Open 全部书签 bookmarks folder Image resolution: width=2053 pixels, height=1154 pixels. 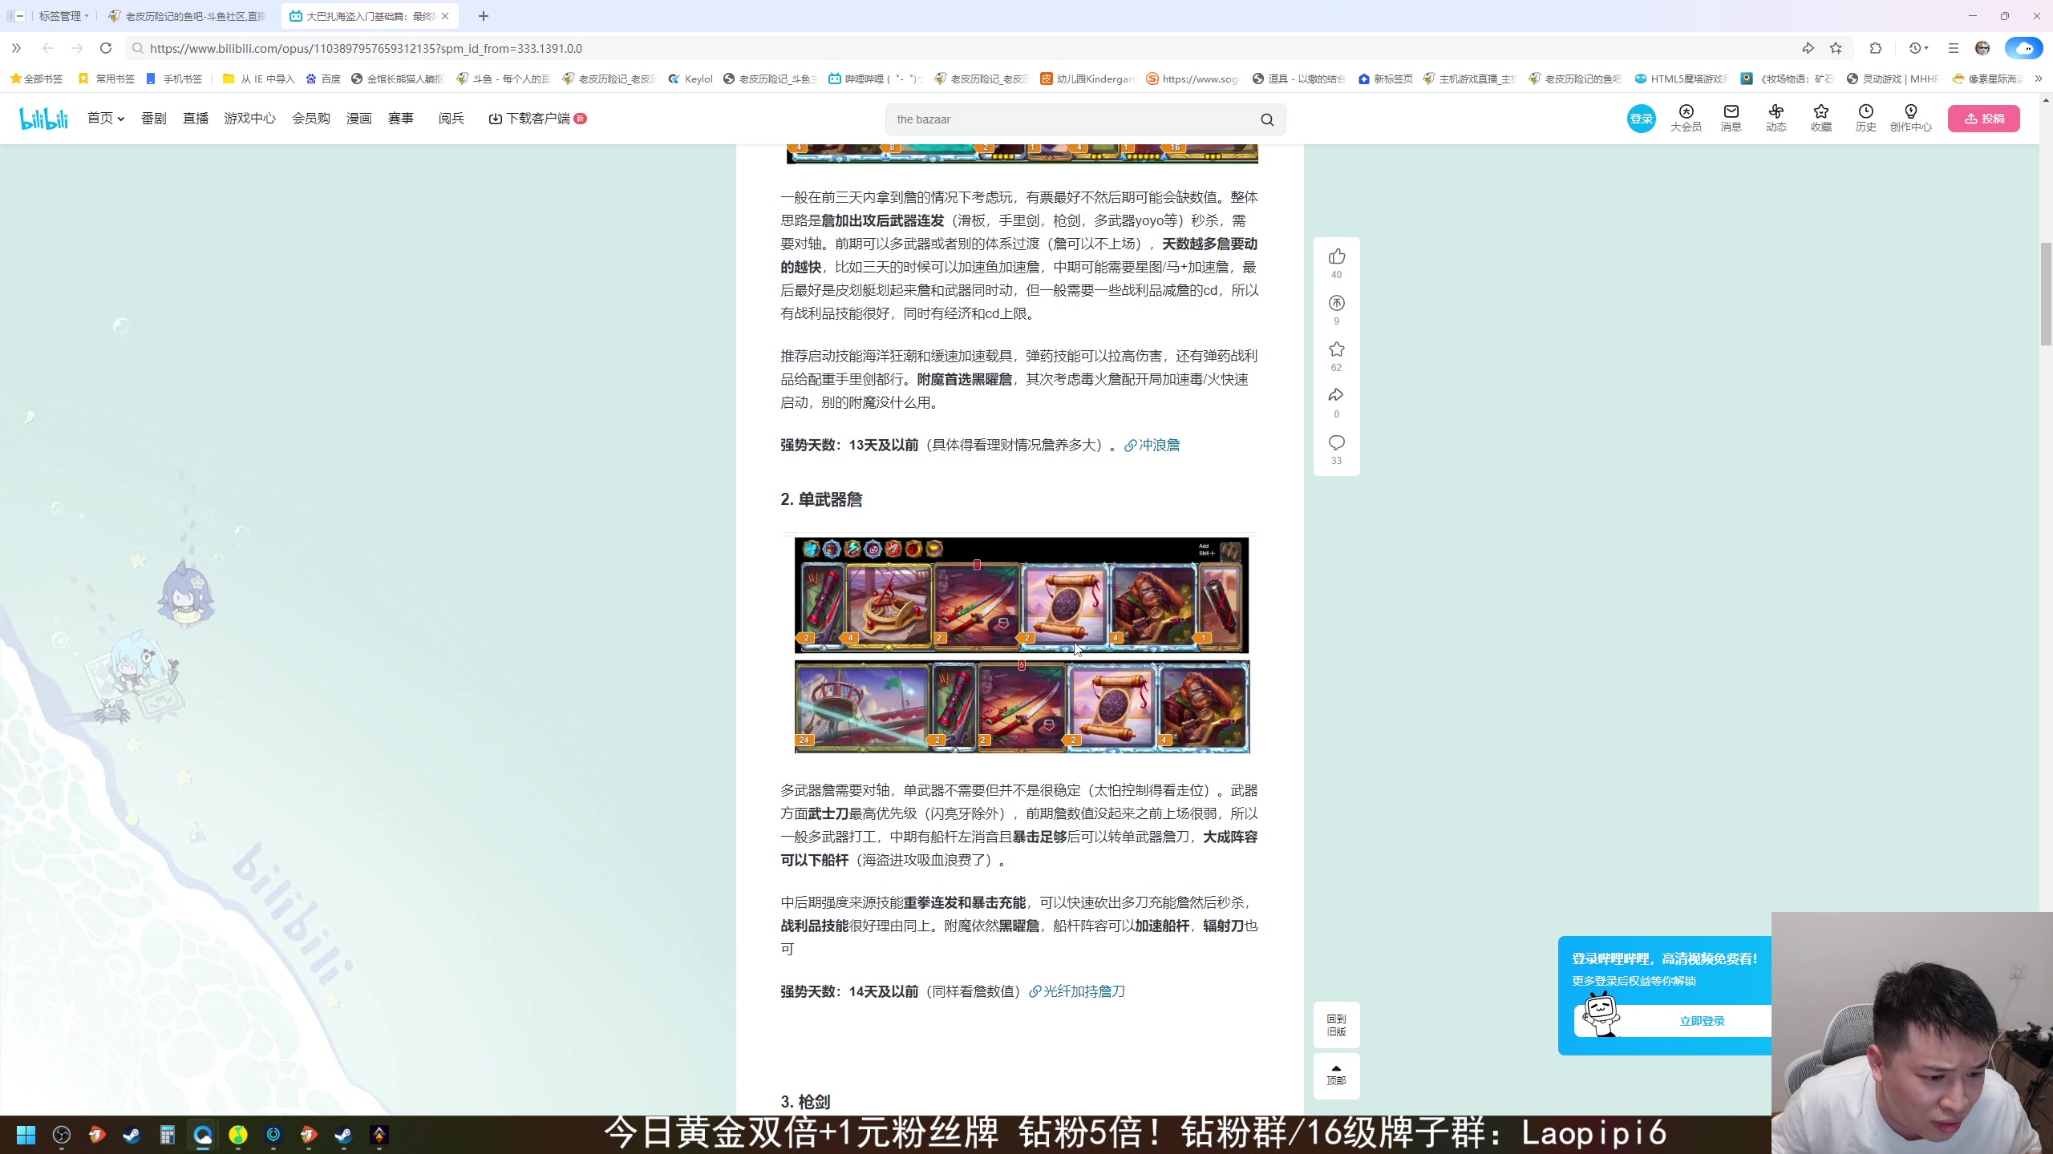pyautogui.click(x=36, y=79)
